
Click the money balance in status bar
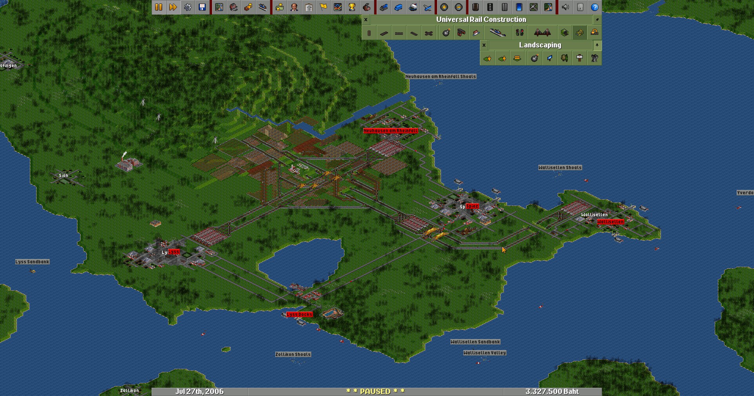[x=552, y=392]
